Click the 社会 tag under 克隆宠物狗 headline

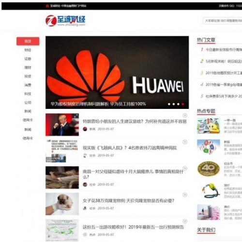92,209
